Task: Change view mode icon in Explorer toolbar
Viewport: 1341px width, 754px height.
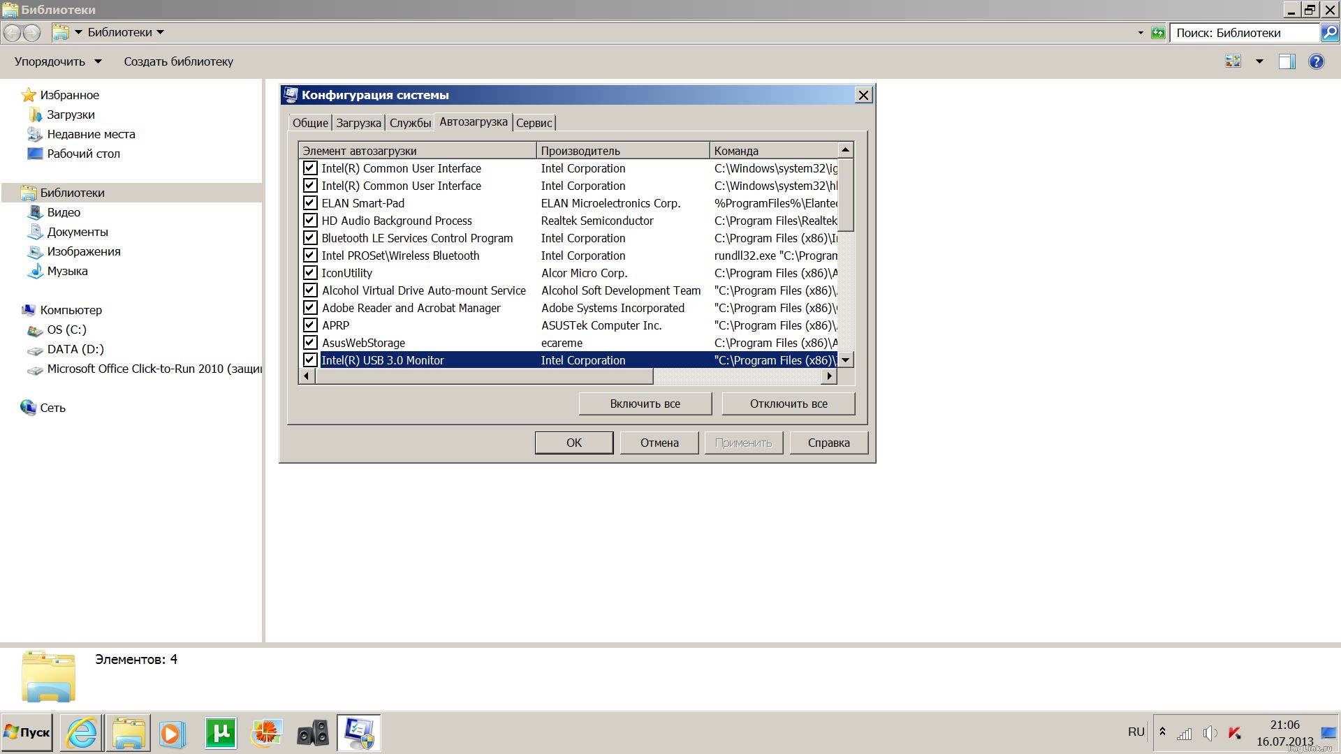Action: [x=1233, y=61]
